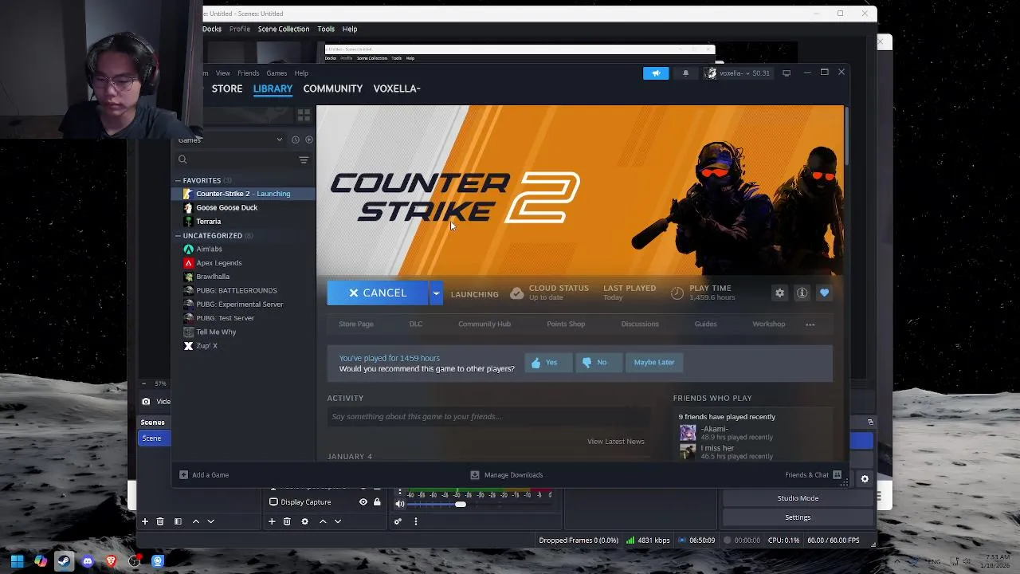Open Steam announcements megaphone button
Viewport: 1020px width, 574px height.
pyautogui.click(x=656, y=73)
